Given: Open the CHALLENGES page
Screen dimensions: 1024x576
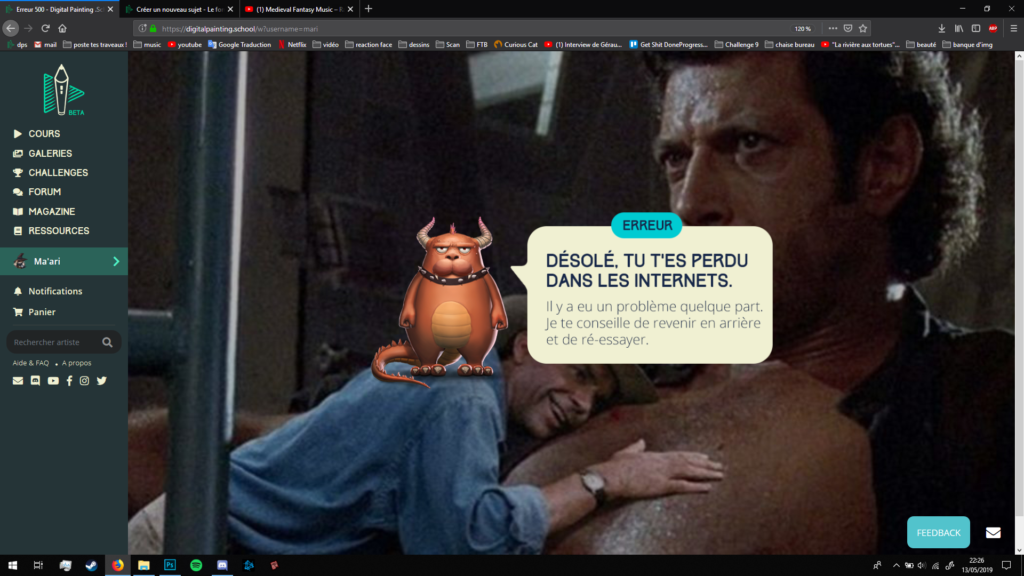Looking at the screenshot, I should [58, 172].
